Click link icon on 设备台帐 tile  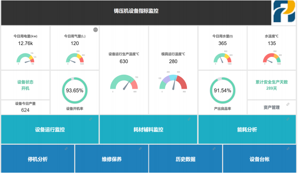click(x=288, y=149)
